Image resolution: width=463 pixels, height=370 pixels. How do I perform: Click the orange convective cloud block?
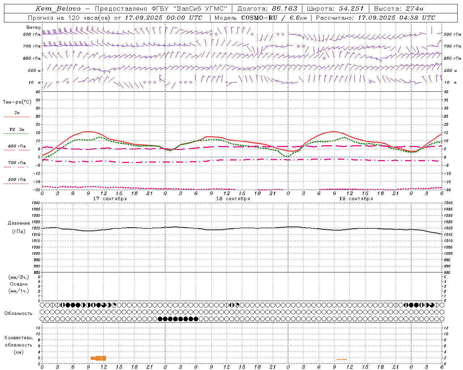pyautogui.click(x=98, y=358)
